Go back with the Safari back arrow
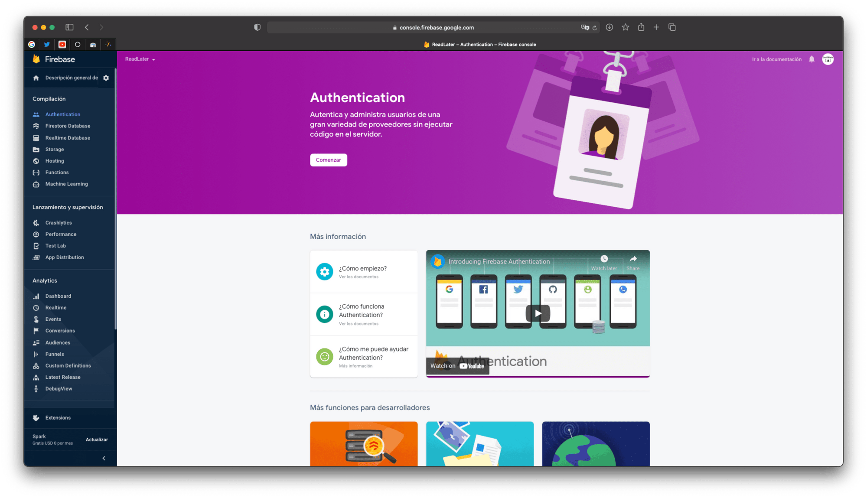This screenshot has height=498, width=867. (x=87, y=27)
